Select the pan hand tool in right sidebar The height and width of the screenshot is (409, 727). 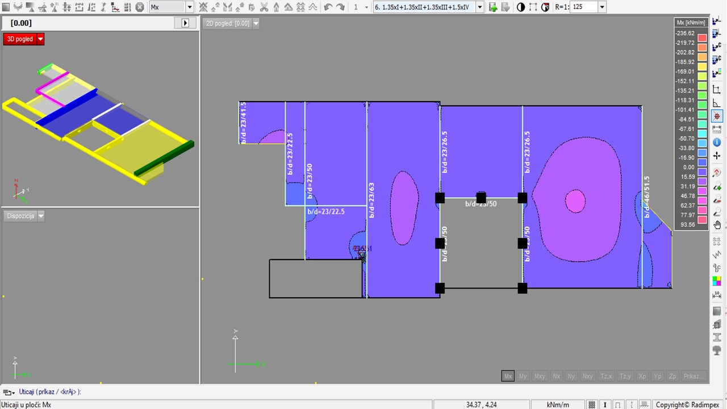[x=717, y=226]
